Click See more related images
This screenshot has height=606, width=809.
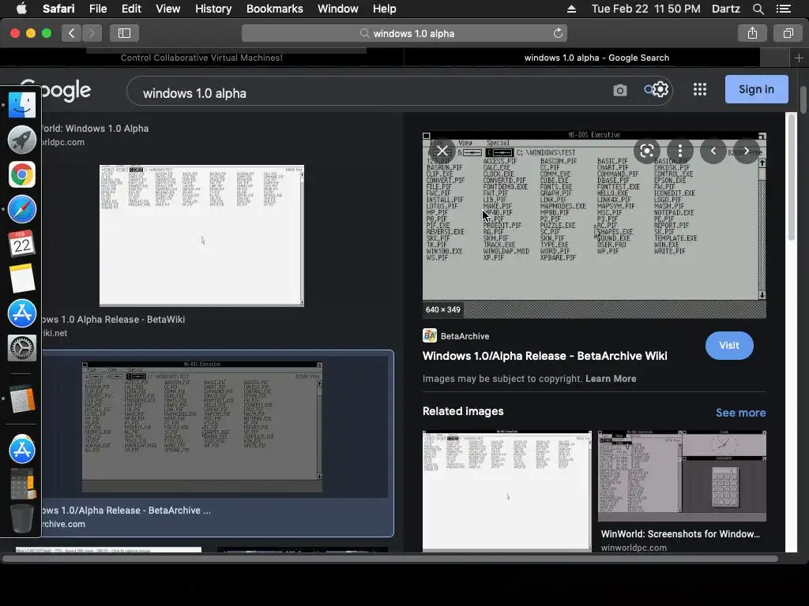point(740,413)
